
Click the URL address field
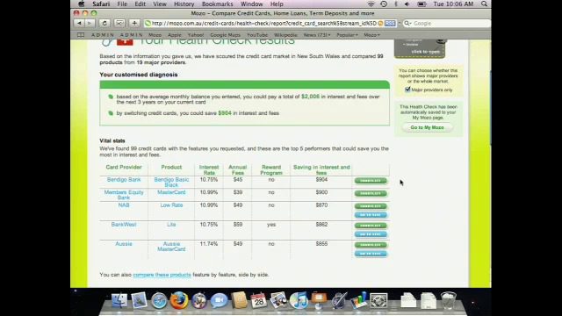(x=263, y=24)
